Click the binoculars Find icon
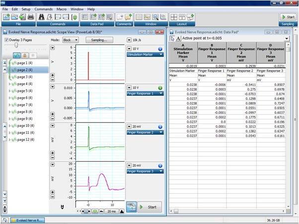 click(x=41, y=17)
